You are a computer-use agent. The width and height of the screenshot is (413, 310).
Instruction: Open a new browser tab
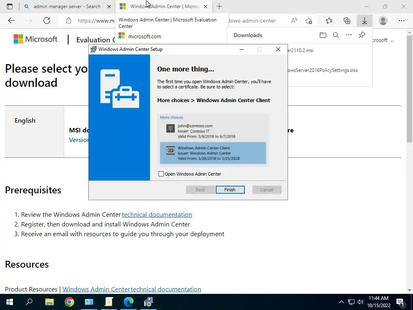[x=219, y=6]
